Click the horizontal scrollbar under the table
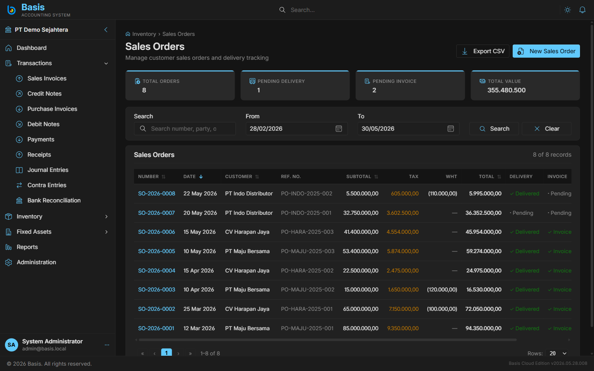The height and width of the screenshot is (371, 594). point(328,340)
